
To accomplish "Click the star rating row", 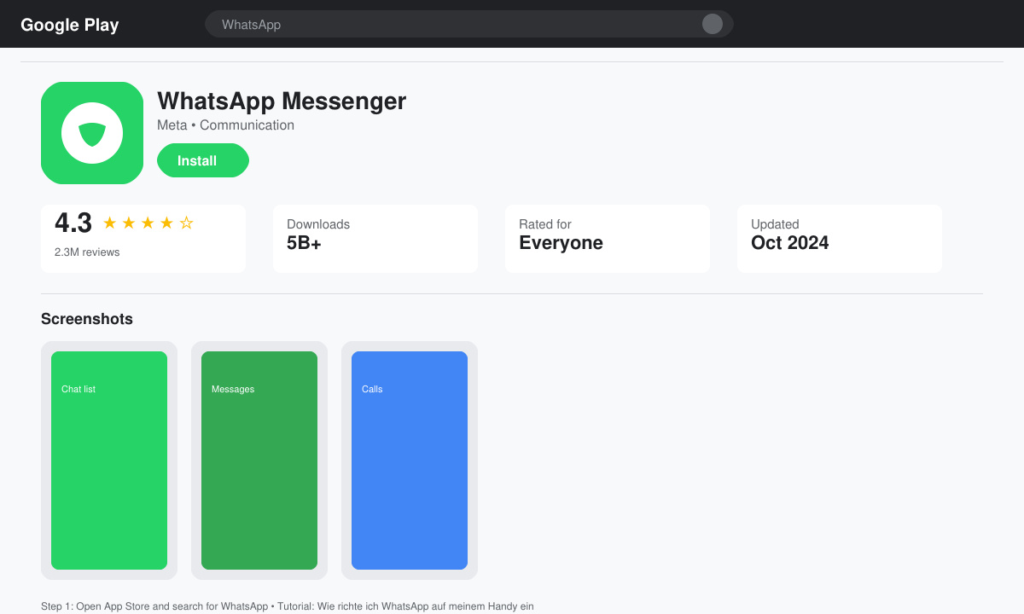I will (x=148, y=223).
